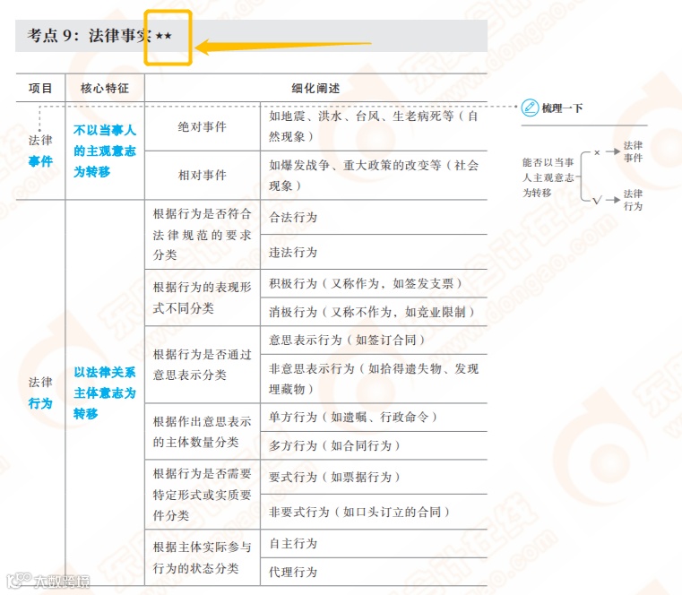Click the 绝对事件 cell
The width and height of the screenshot is (682, 595).
tap(203, 126)
